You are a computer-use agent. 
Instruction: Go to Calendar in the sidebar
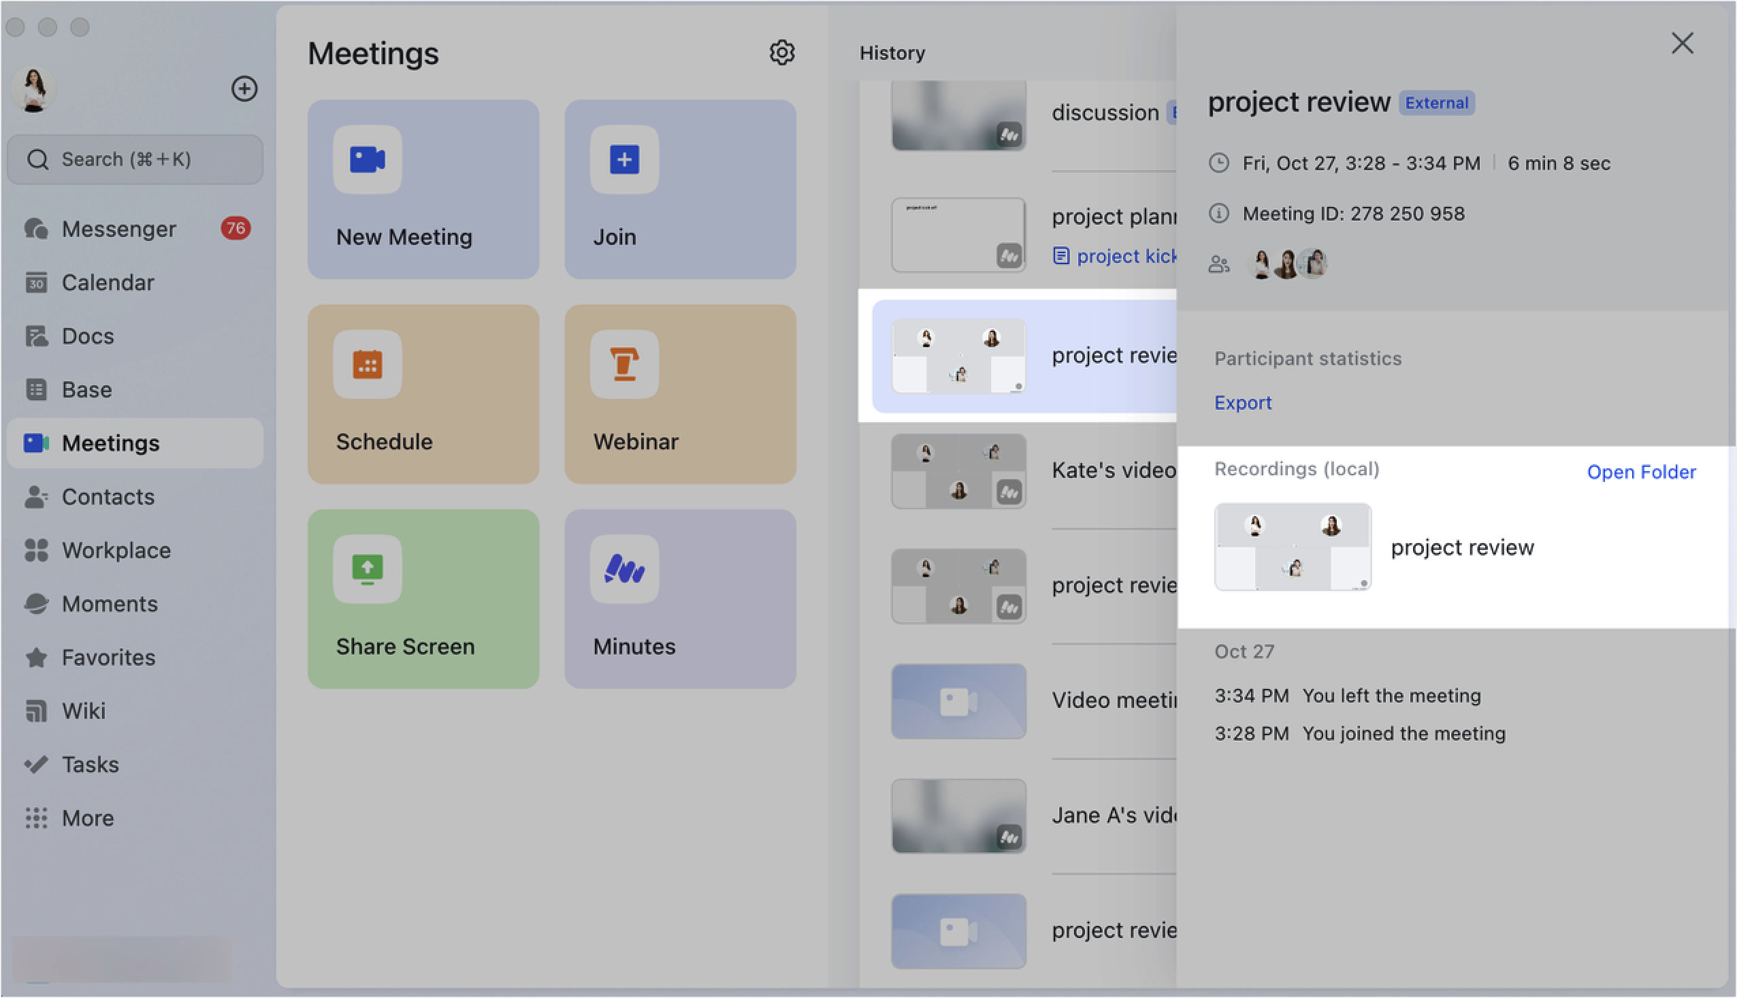click(x=108, y=283)
